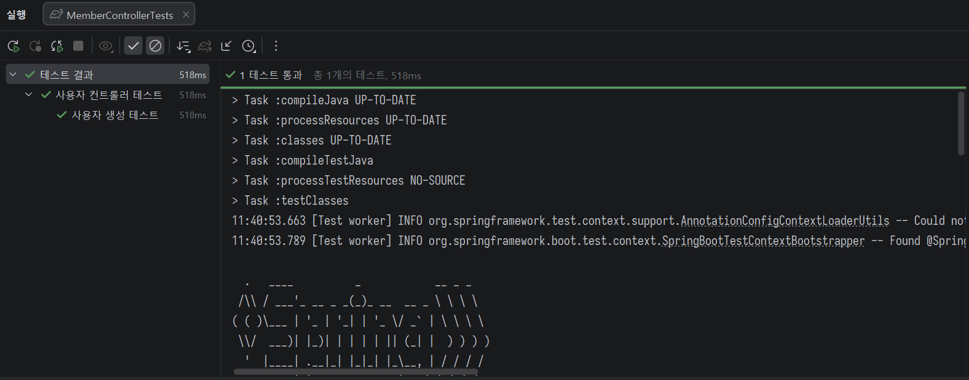Open test history clock icon
Viewport: 969px width, 380px height.
(249, 46)
